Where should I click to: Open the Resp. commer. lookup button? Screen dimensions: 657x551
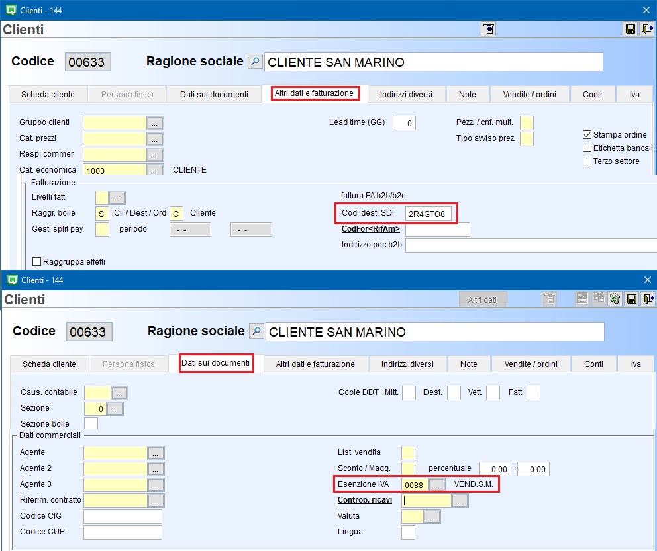(155, 155)
